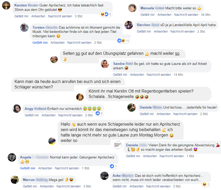
Task: Toggle Gefällt mir on Angela's comment
Action: click(x=28, y=168)
